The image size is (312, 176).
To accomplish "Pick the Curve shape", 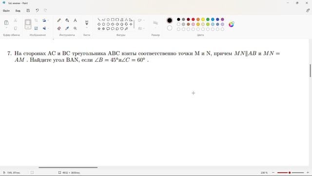I will pos(103,20).
